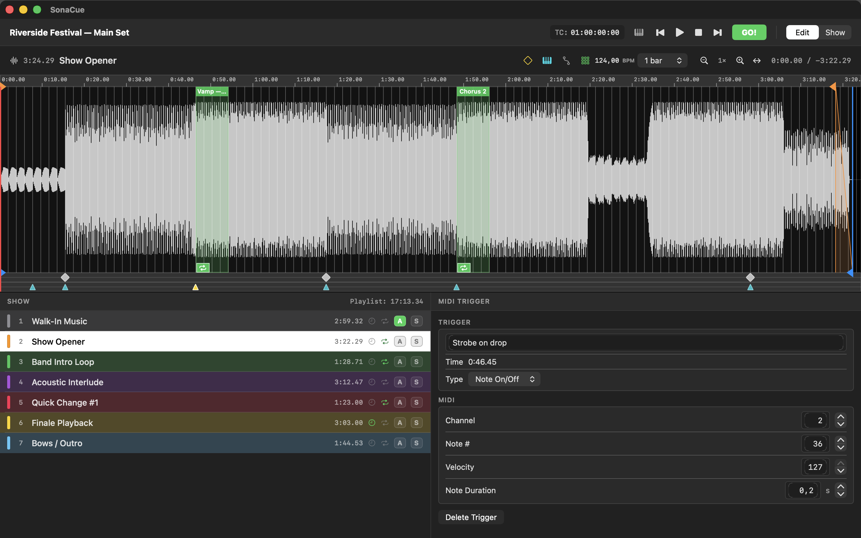This screenshot has height=538, width=861.
Task: Toggle auto-advance A on Walk-In Music
Action: (x=400, y=321)
